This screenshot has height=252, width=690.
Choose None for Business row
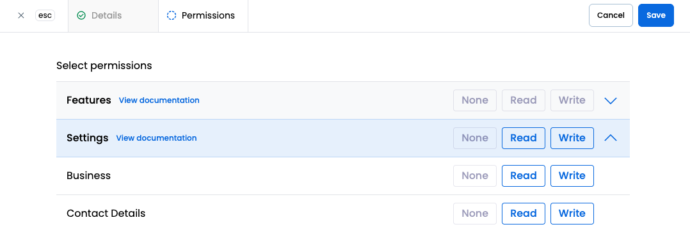tap(475, 176)
